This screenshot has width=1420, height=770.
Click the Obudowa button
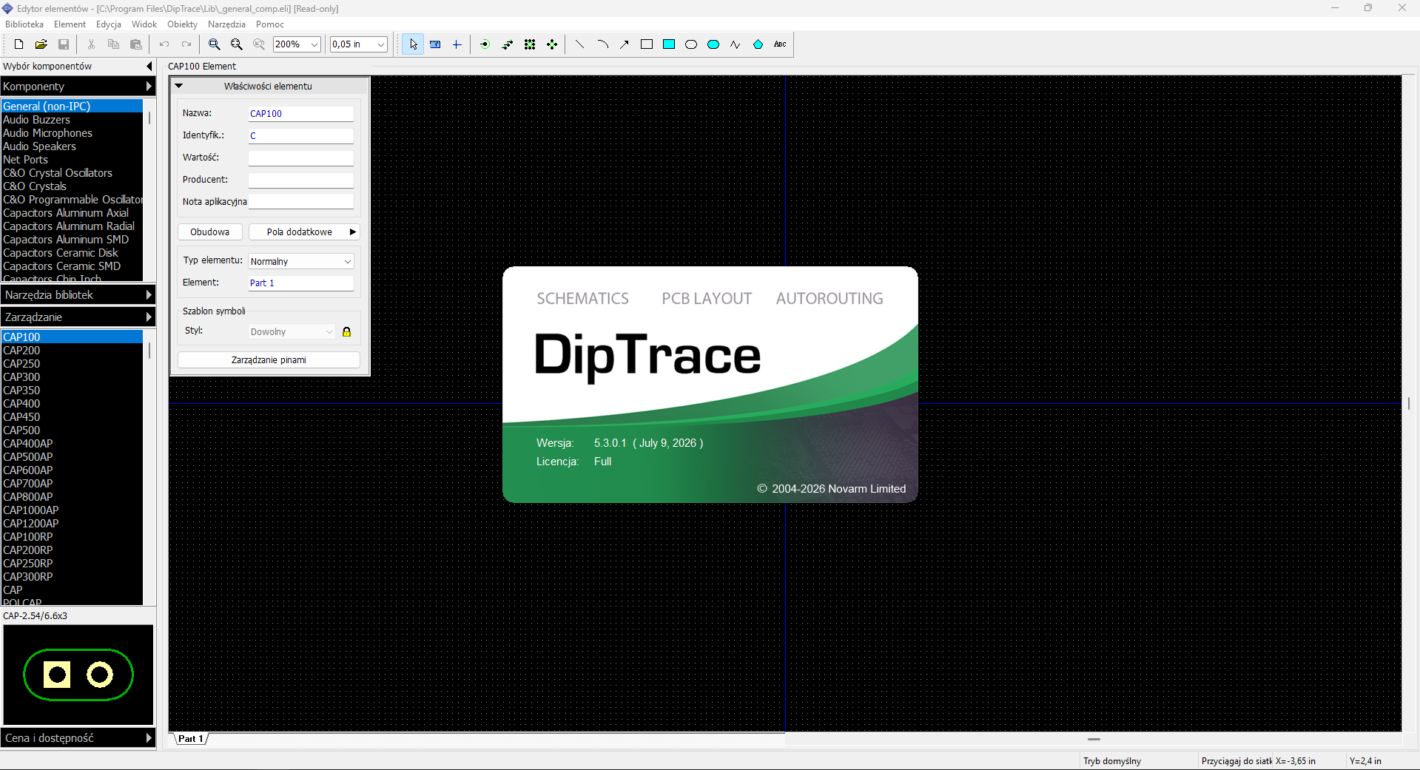[210, 232]
